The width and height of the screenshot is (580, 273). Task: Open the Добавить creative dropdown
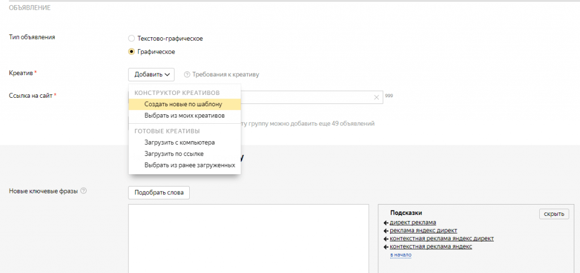coord(151,74)
